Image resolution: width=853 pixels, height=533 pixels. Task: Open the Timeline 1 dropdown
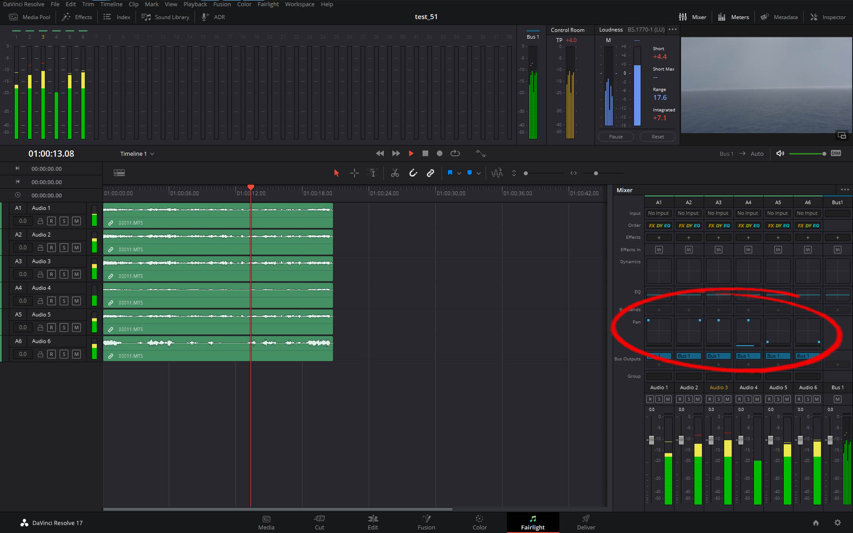137,154
